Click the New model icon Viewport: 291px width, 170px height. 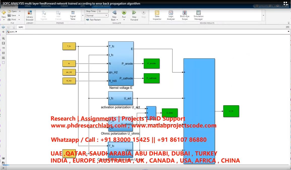coord(4,12)
